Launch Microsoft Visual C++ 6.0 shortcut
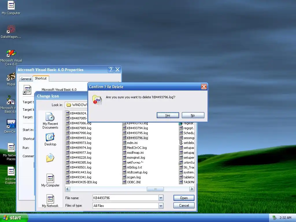Viewport: 296px width, 222px height. 11,58
